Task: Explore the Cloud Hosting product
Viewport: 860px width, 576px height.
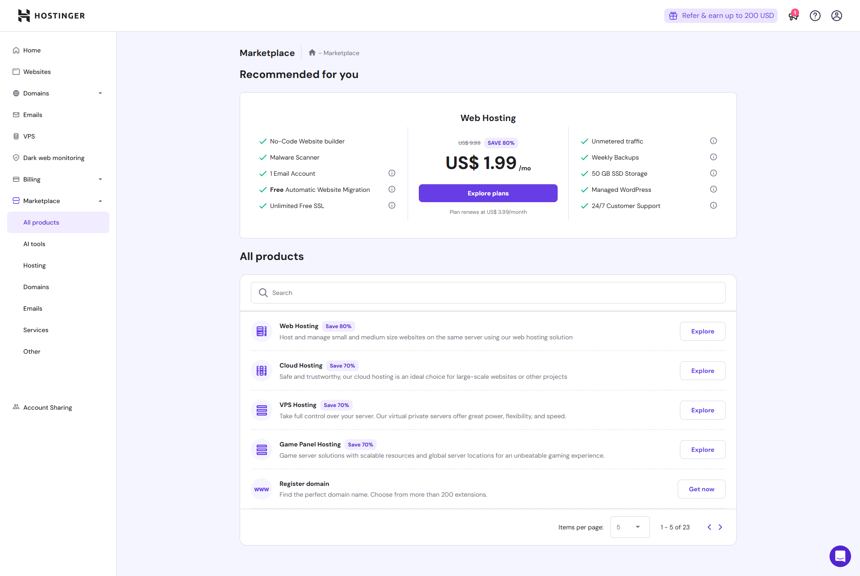Action: pos(702,371)
